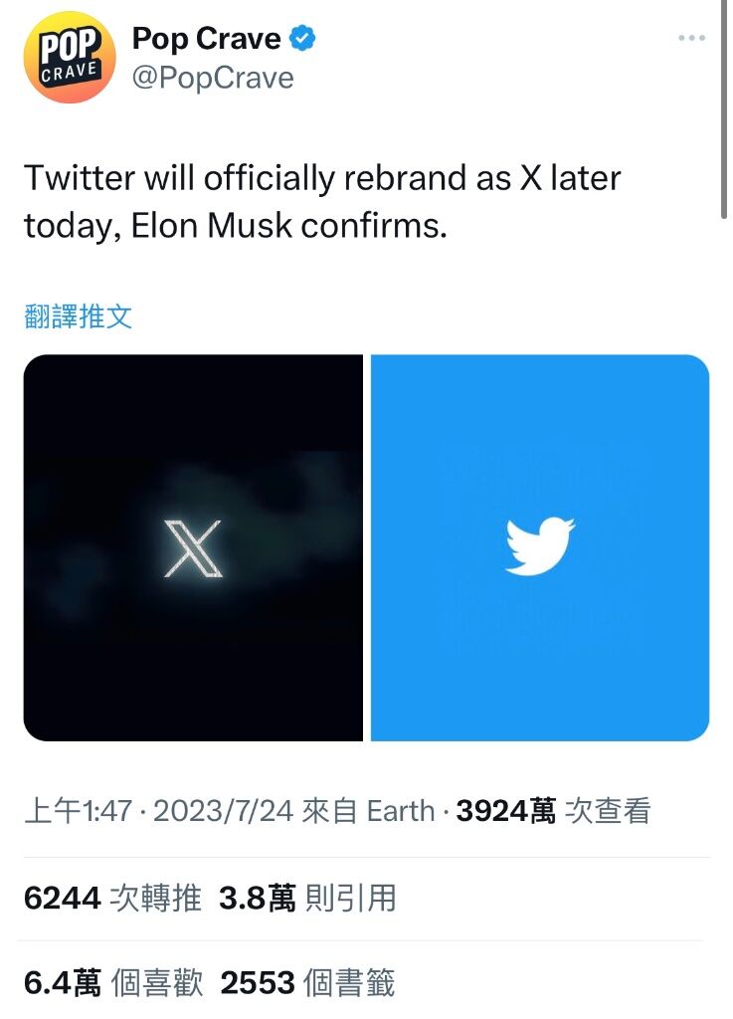Open the Pop Crave profile avatar
This screenshot has height=1019, width=733.
point(70,57)
